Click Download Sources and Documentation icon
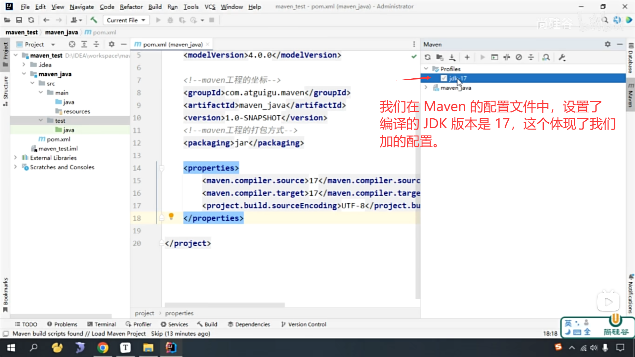Image resolution: width=635 pixels, height=357 pixels. tap(452, 57)
